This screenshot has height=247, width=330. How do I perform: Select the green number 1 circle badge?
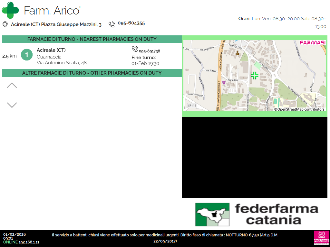[27, 55]
